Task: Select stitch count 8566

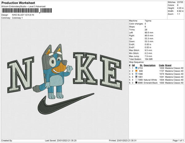Action: coord(140,83)
